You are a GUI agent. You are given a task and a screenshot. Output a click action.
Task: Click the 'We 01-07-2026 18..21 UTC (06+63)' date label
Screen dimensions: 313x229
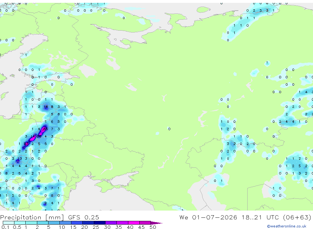click(245, 217)
